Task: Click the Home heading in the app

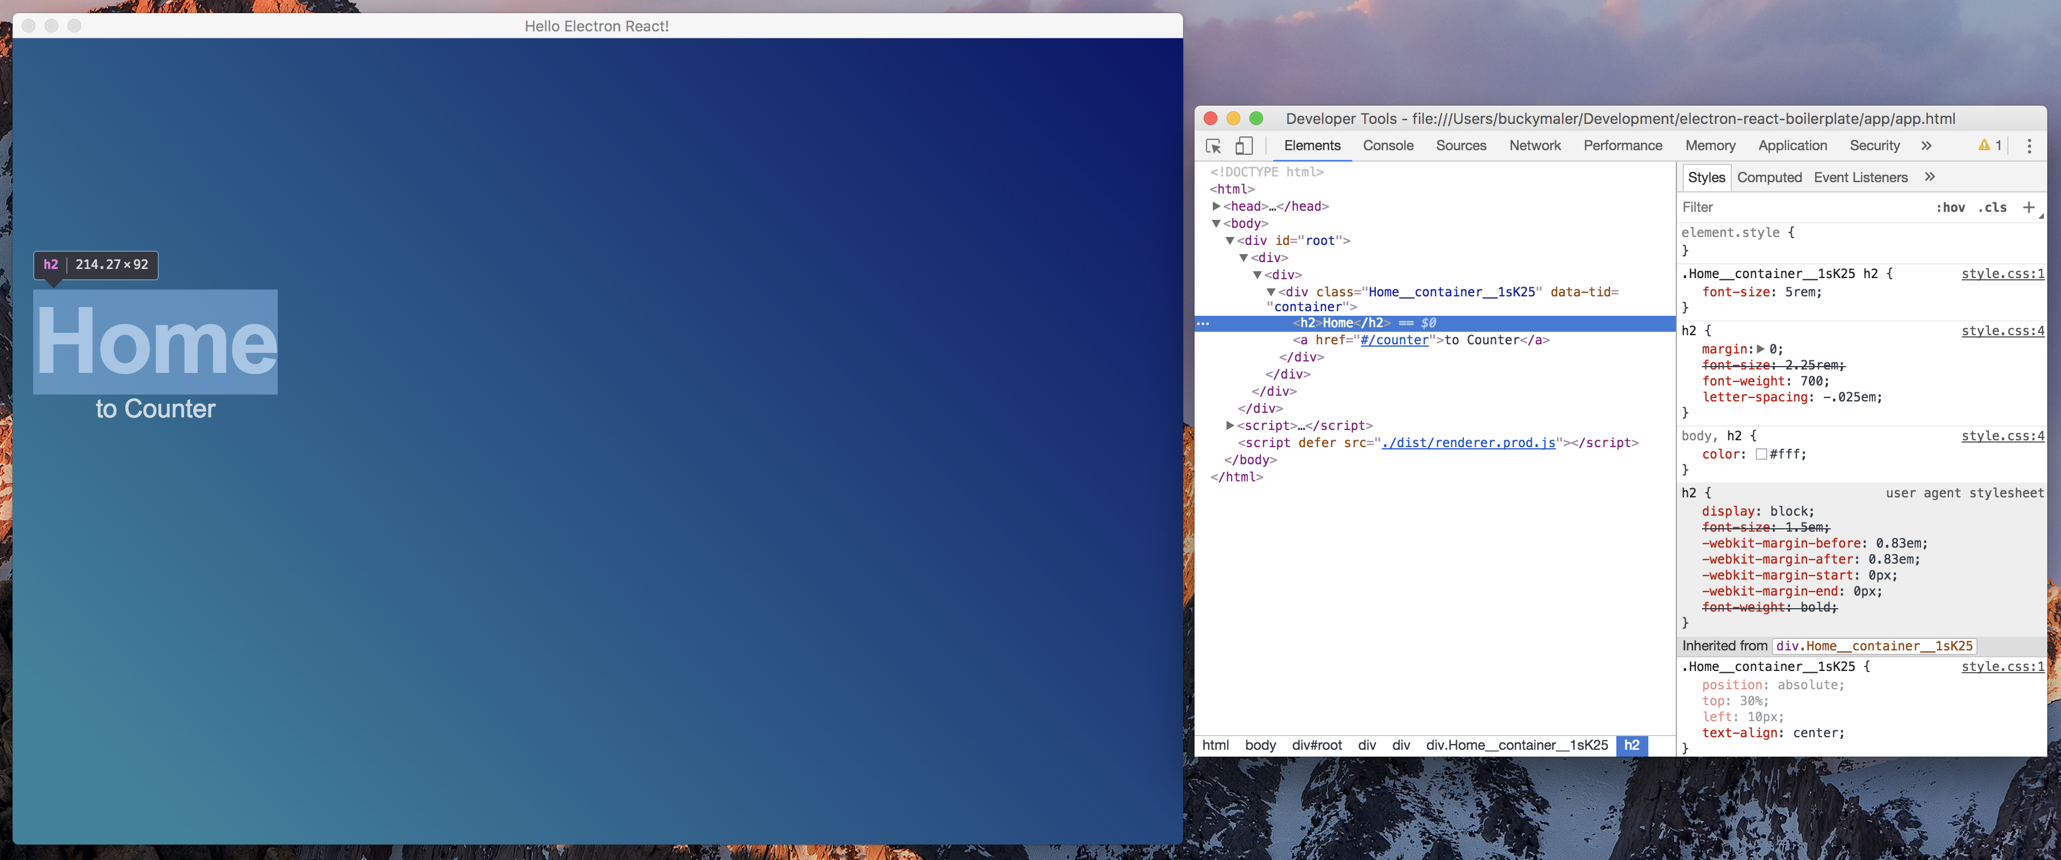Action: pyautogui.click(x=155, y=341)
